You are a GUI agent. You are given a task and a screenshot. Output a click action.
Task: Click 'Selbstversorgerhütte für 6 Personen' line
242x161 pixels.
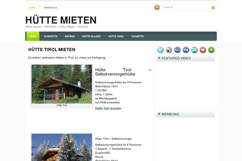(x=118, y=145)
